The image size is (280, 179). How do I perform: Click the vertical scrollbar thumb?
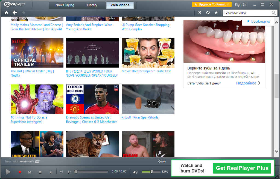click(276, 86)
